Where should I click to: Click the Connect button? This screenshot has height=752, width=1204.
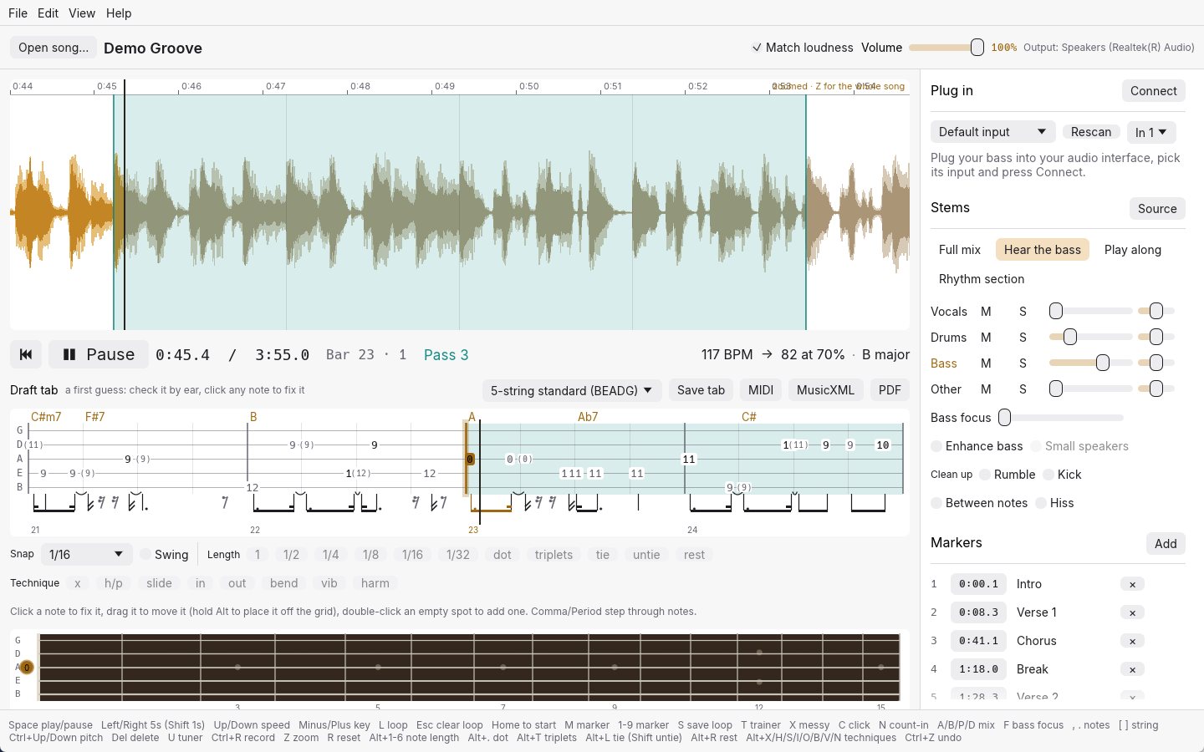pos(1154,91)
